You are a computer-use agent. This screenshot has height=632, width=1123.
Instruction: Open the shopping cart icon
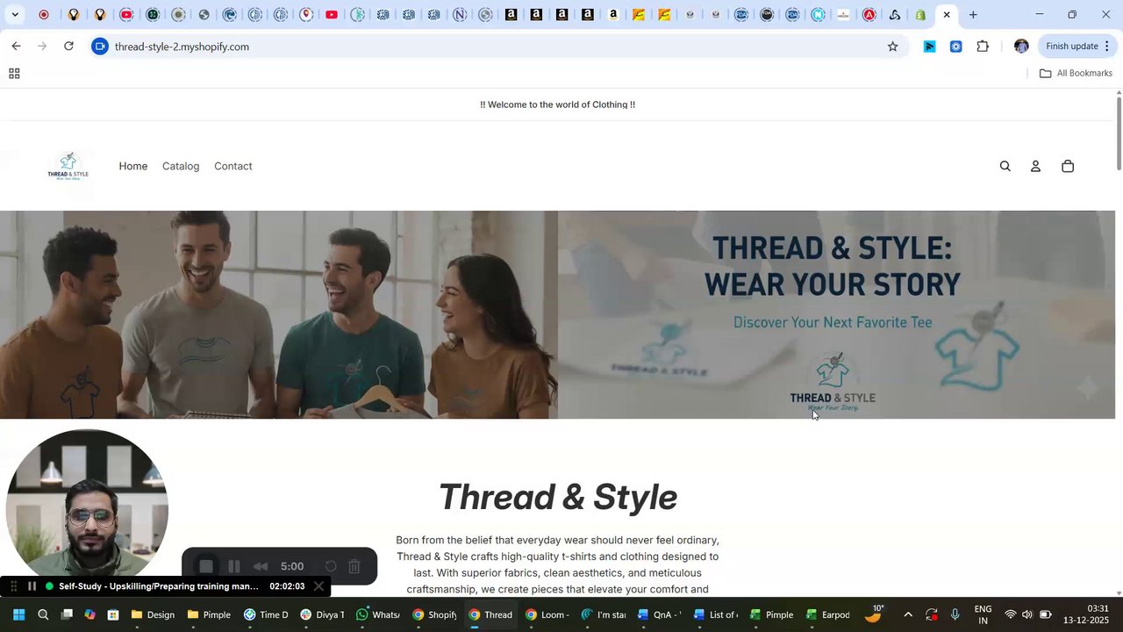point(1068,166)
